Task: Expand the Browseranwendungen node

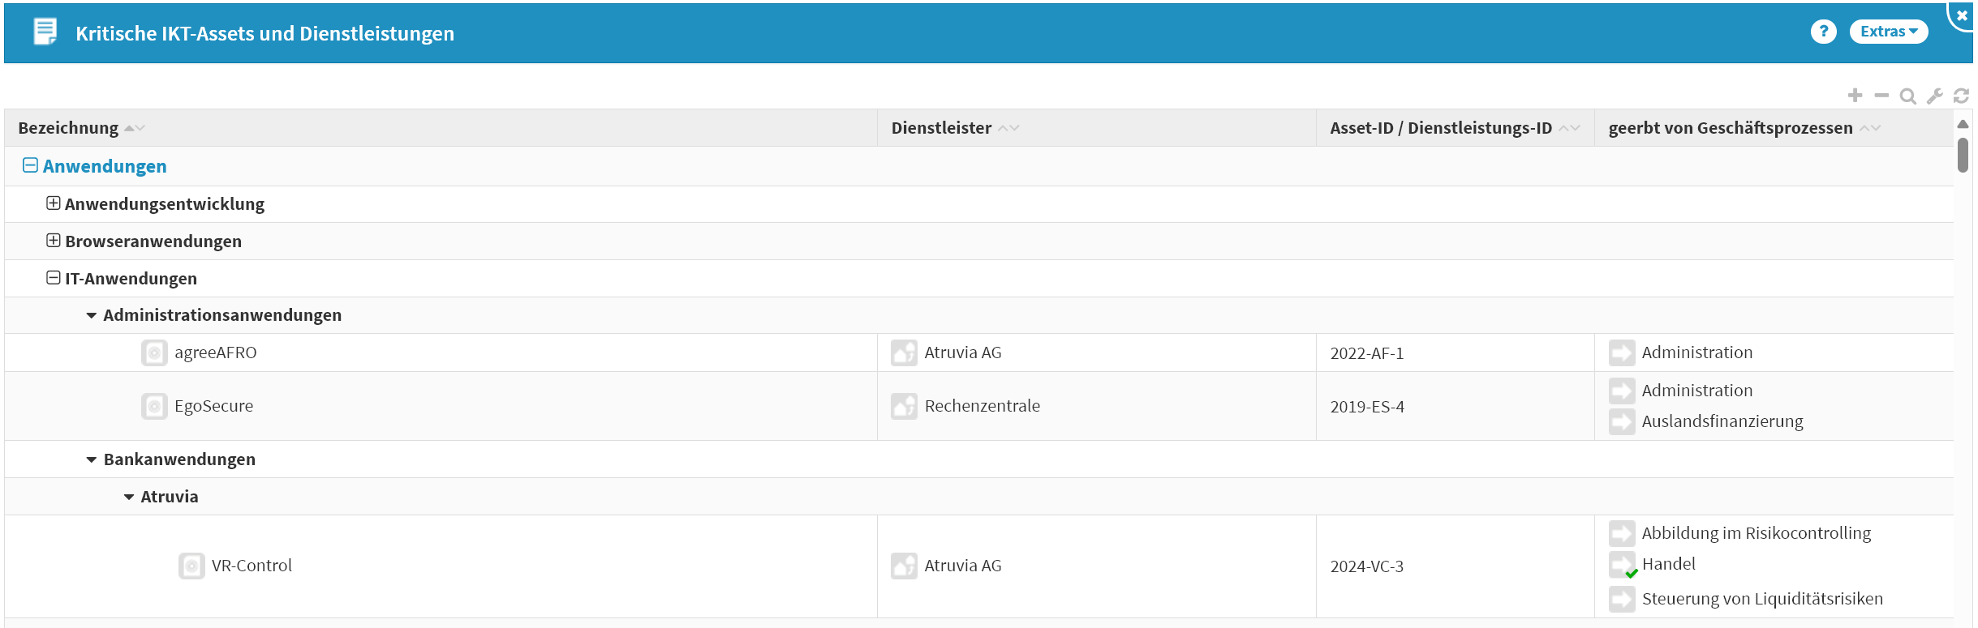Action: 53,241
